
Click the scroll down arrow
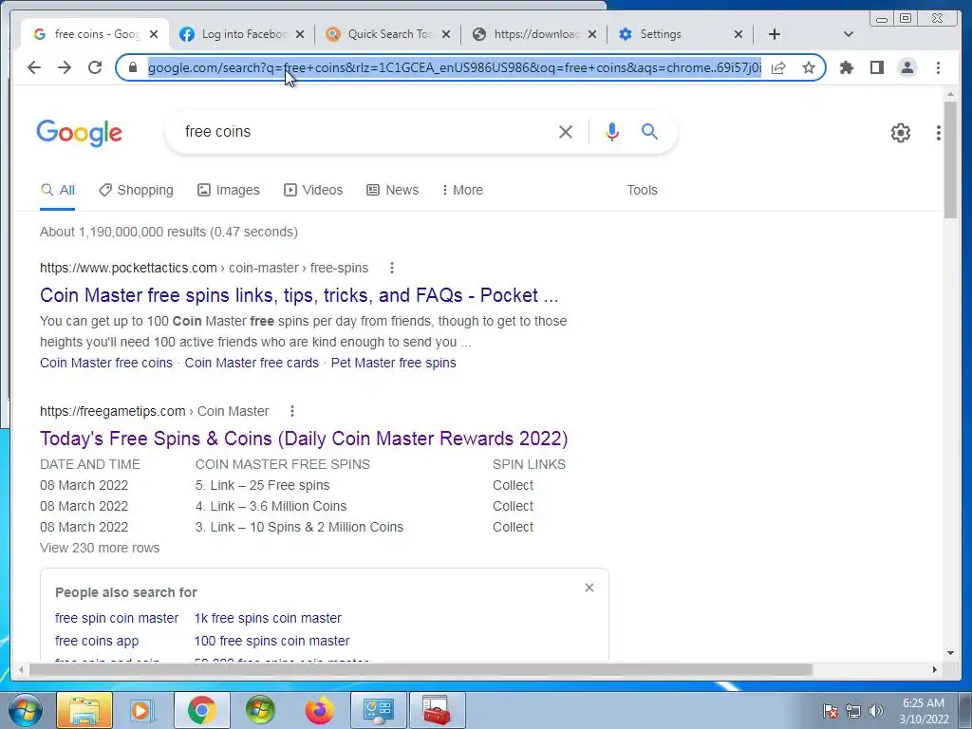point(950,653)
